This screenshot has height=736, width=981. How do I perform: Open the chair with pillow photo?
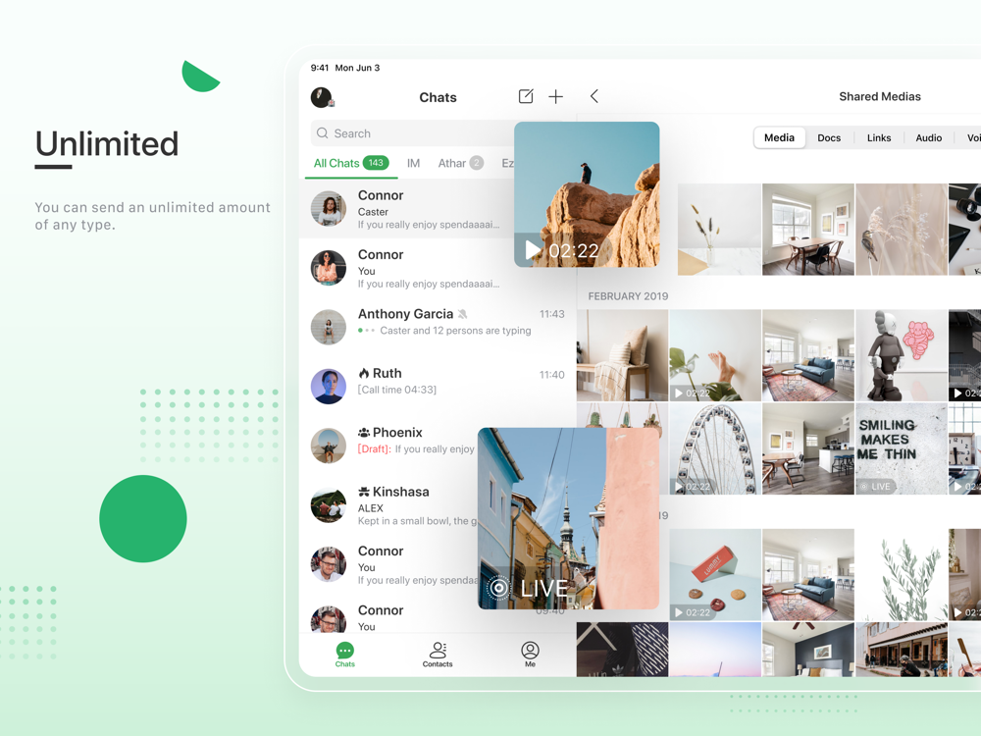click(622, 355)
